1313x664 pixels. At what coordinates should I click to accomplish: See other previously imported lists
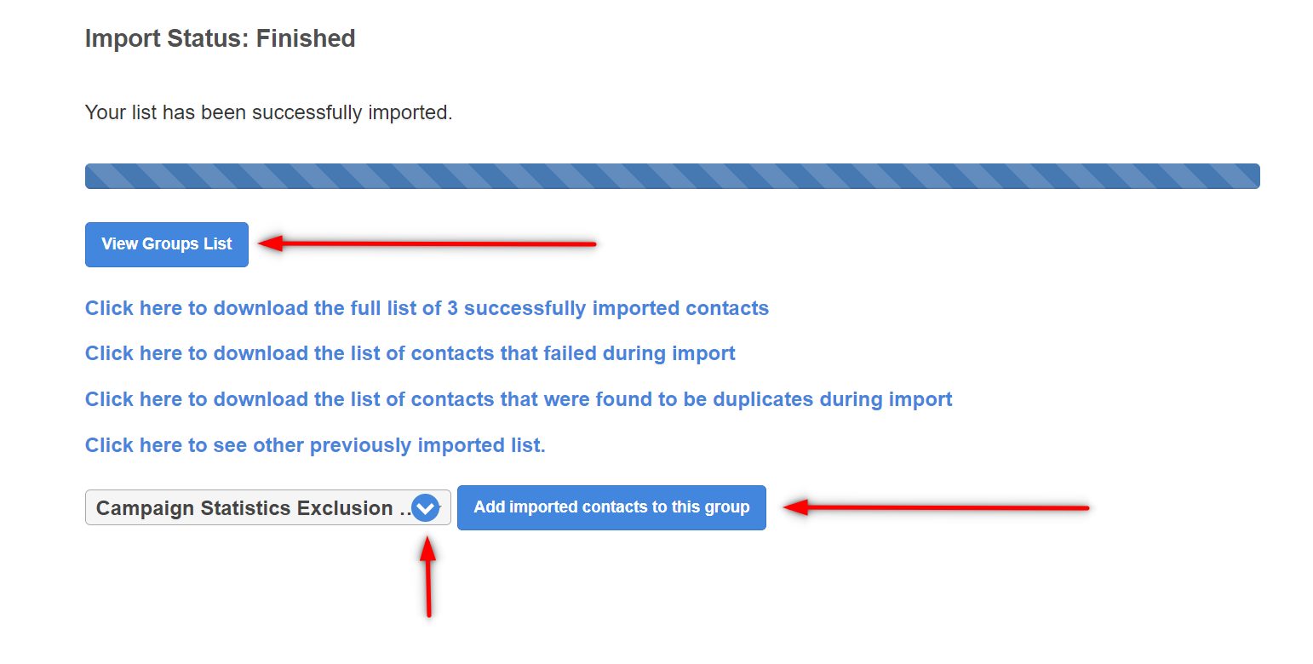315,445
